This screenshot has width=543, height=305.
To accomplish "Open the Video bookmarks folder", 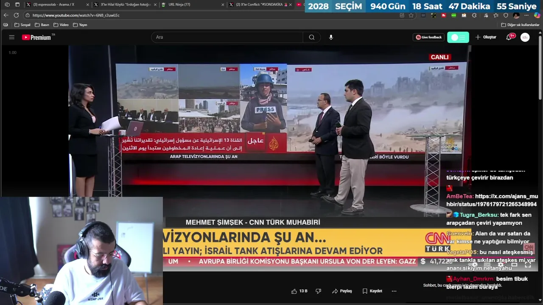I will [x=61, y=25].
